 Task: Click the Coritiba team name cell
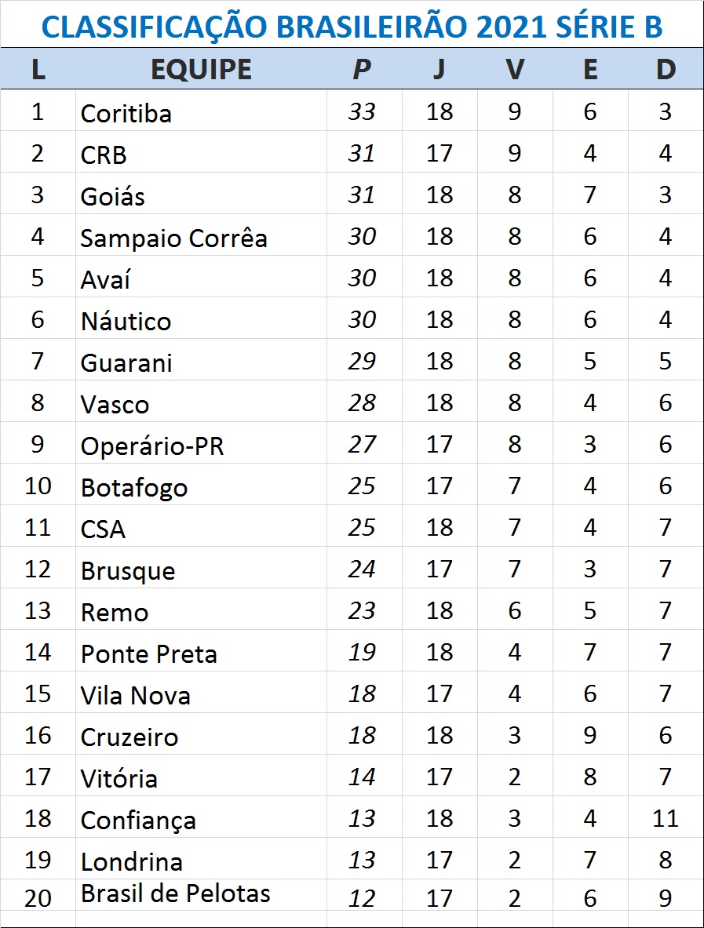(126, 114)
